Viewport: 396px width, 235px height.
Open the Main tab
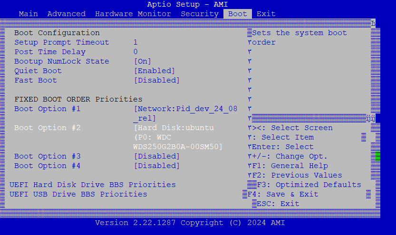(x=29, y=14)
